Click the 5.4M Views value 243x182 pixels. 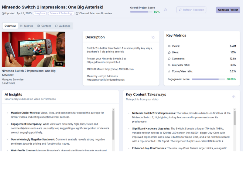pyautogui.click(x=233, y=46)
